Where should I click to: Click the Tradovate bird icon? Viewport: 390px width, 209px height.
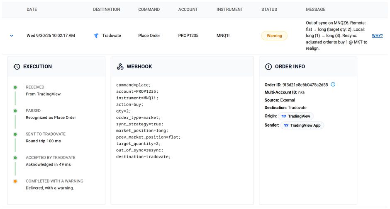click(96, 36)
